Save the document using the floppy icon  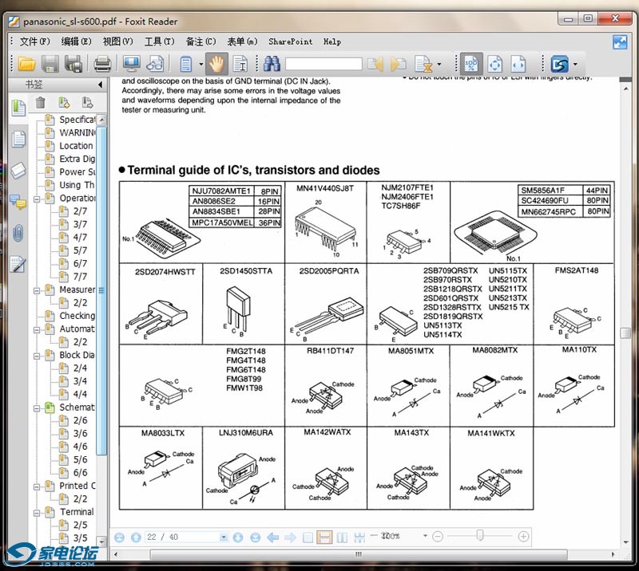50,64
